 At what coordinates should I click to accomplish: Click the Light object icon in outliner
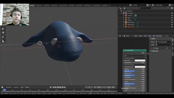126,18
